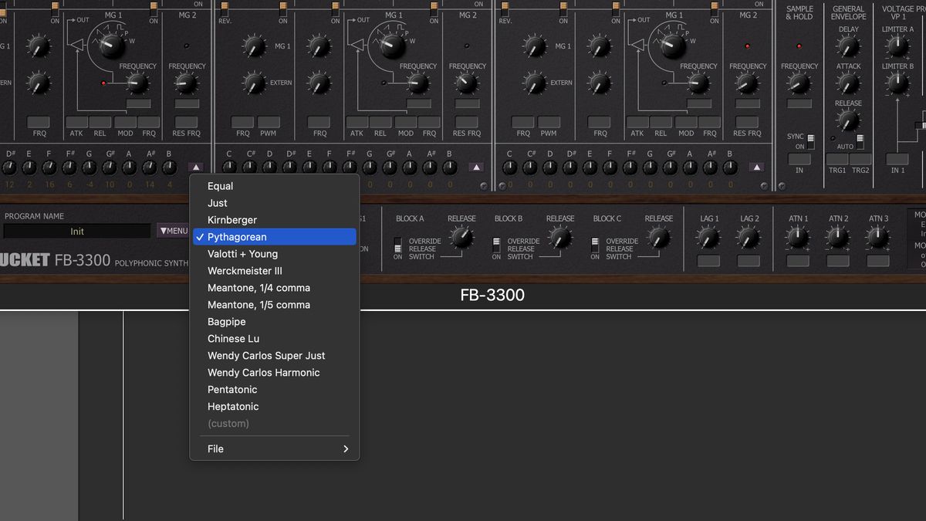Select Valotti + Young temperament
The image size is (926, 521).
[274, 254]
